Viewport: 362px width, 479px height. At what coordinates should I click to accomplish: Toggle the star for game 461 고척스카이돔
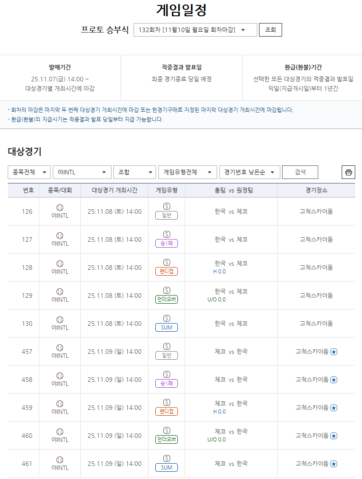pyautogui.click(x=334, y=463)
